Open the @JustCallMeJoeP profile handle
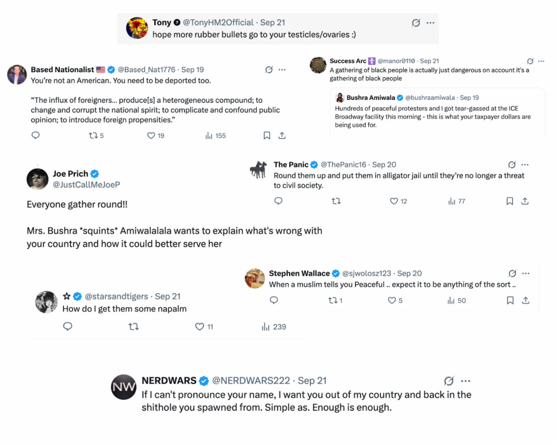 [x=87, y=185]
